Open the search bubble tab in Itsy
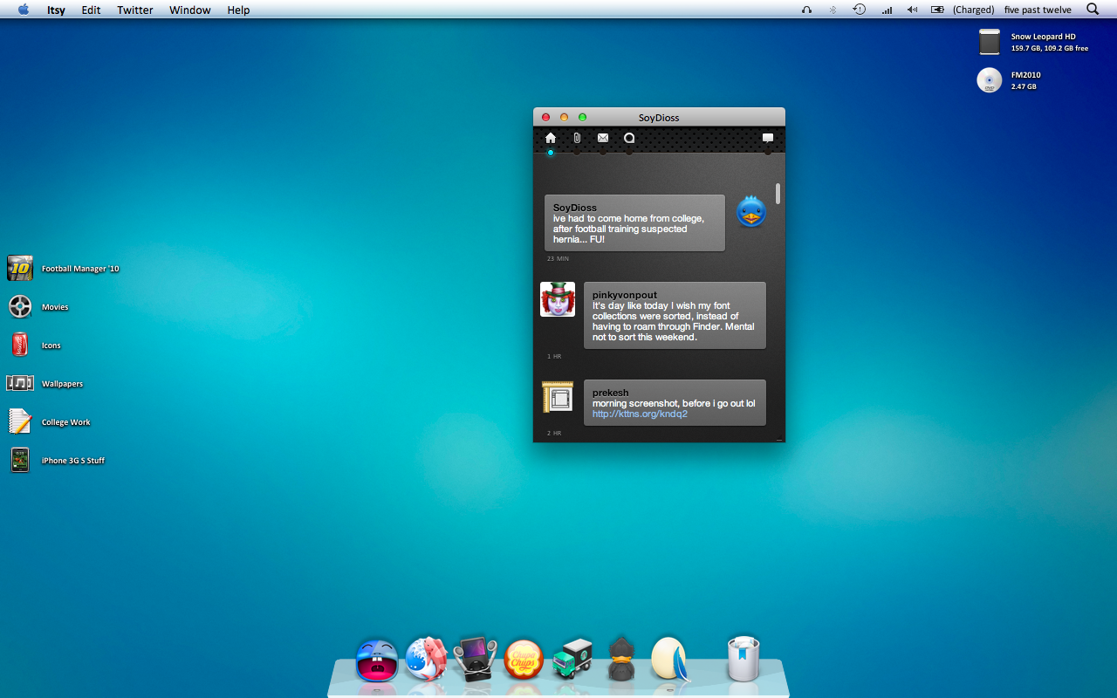Screen dimensions: 1117x698 (x=629, y=138)
